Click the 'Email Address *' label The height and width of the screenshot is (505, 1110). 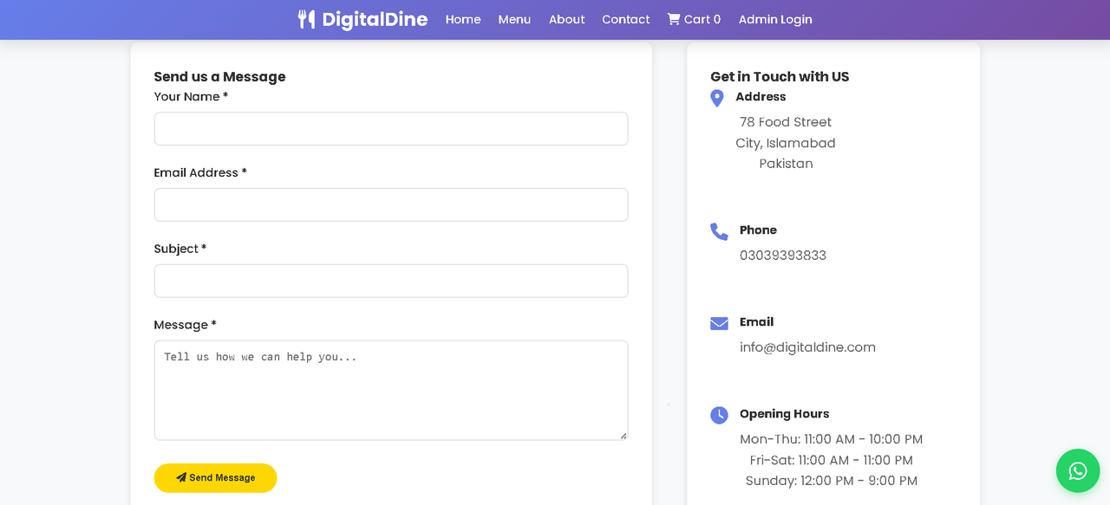pos(200,172)
